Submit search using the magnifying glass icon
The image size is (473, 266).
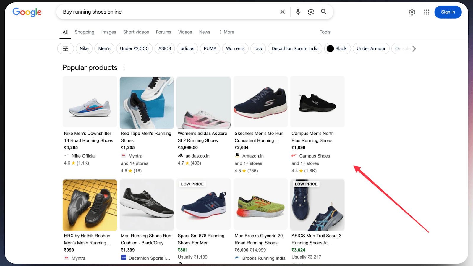[x=324, y=12]
